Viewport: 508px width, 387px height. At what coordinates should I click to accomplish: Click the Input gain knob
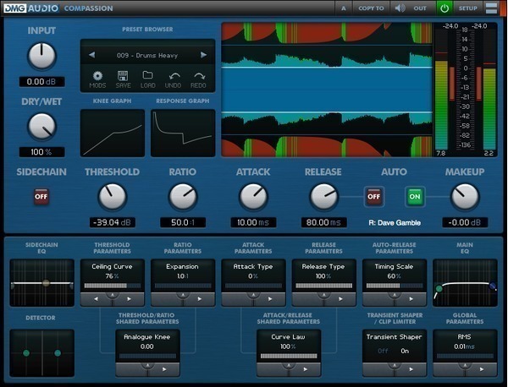point(41,56)
